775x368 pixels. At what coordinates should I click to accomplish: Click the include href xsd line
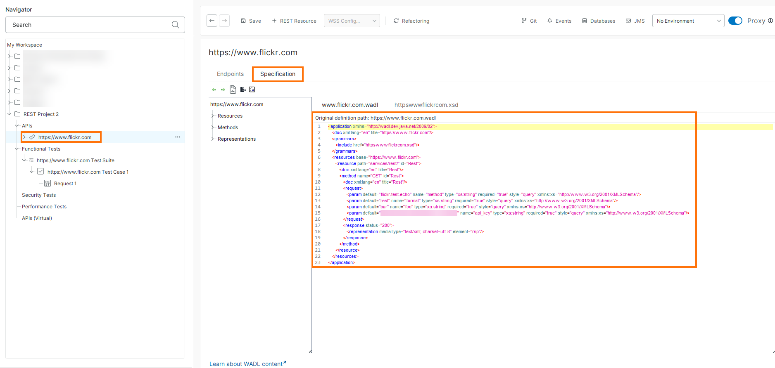click(377, 145)
